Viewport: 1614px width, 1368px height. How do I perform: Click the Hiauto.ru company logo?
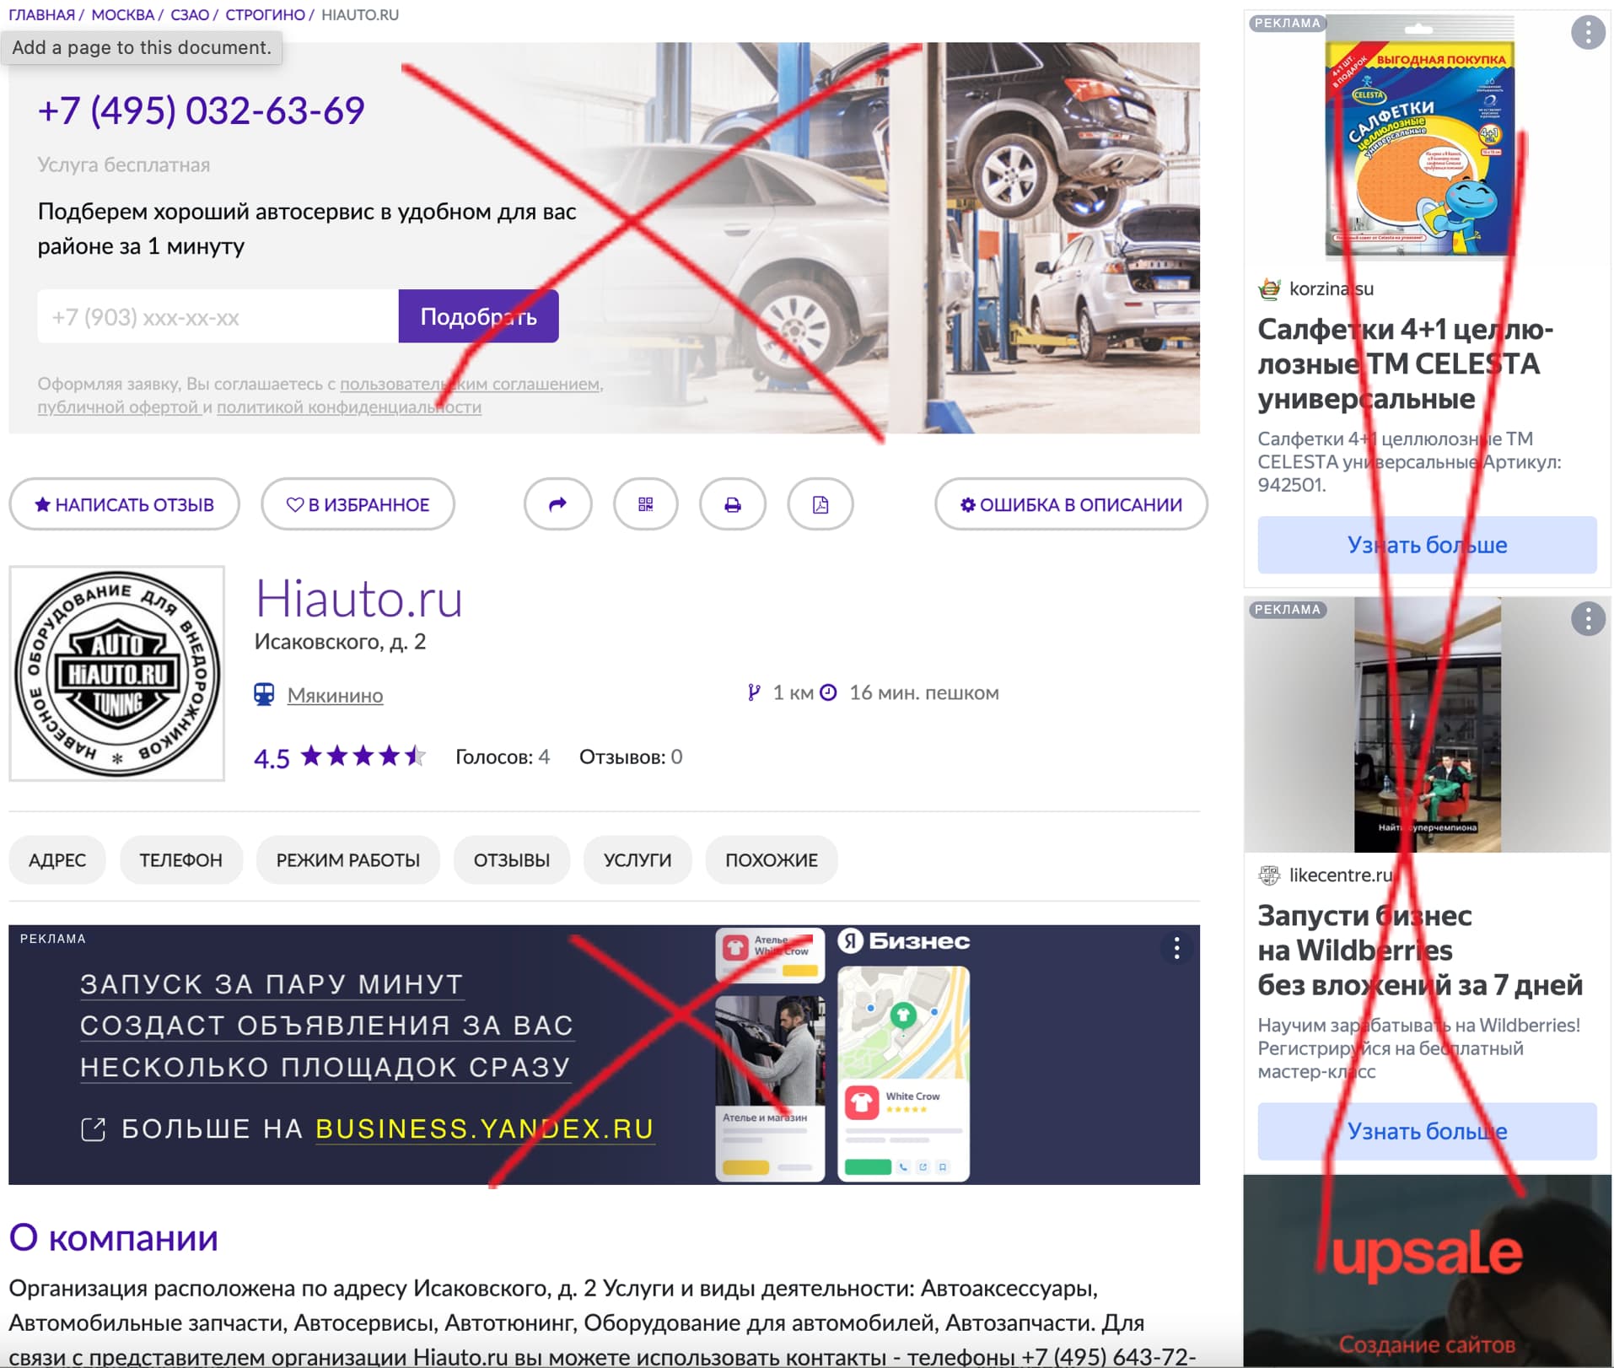[x=117, y=673]
